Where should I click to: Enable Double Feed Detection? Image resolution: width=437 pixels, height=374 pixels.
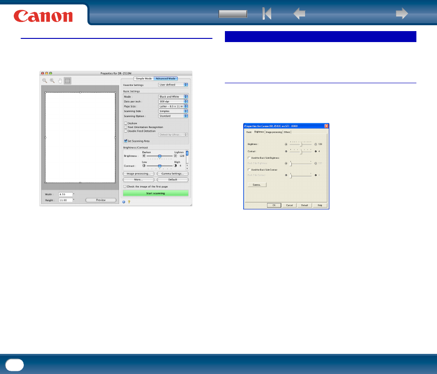(126, 131)
